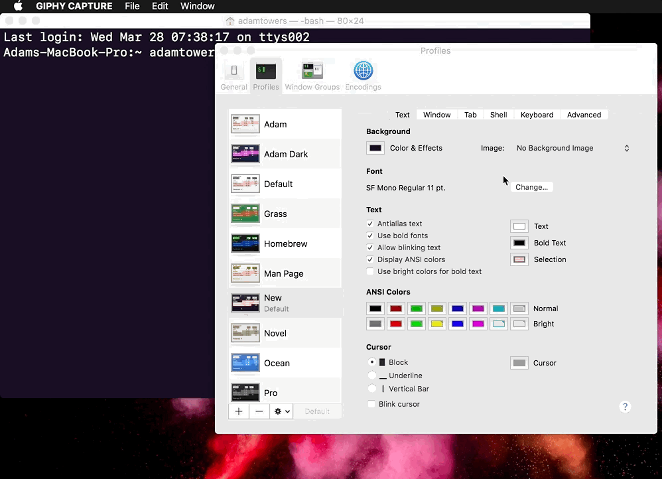The width and height of the screenshot is (662, 479).
Task: Open the help question mark button
Action: point(626,407)
